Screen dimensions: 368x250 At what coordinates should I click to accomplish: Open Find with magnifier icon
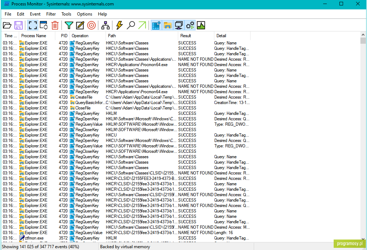click(131, 25)
